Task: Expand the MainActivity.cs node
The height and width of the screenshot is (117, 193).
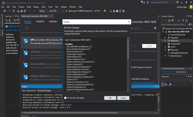Action: [165, 56]
